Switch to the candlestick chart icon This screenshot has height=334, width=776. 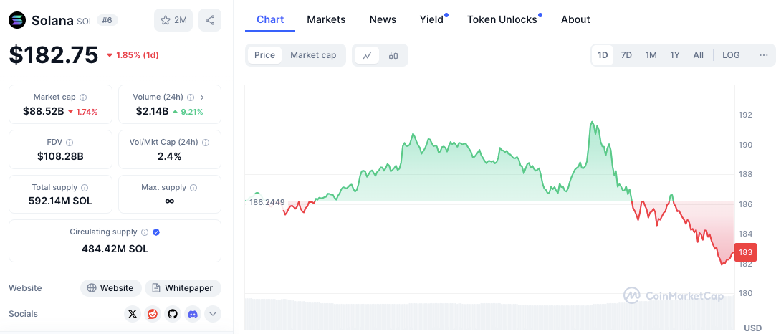393,55
